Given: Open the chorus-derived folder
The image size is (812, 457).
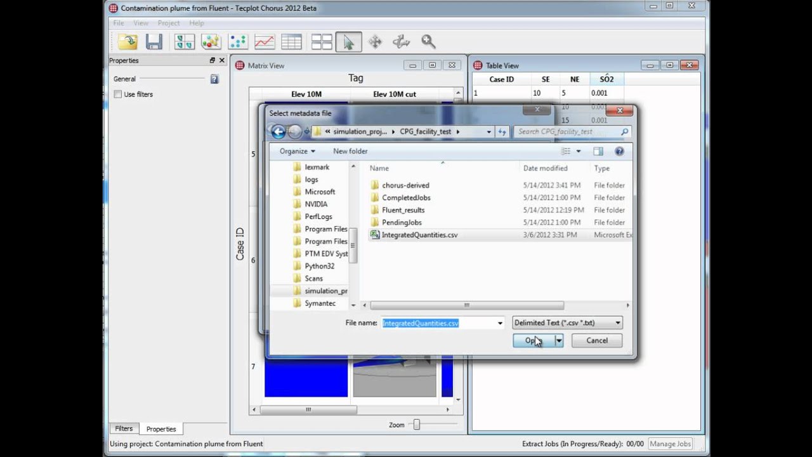Looking at the screenshot, I should (x=405, y=185).
